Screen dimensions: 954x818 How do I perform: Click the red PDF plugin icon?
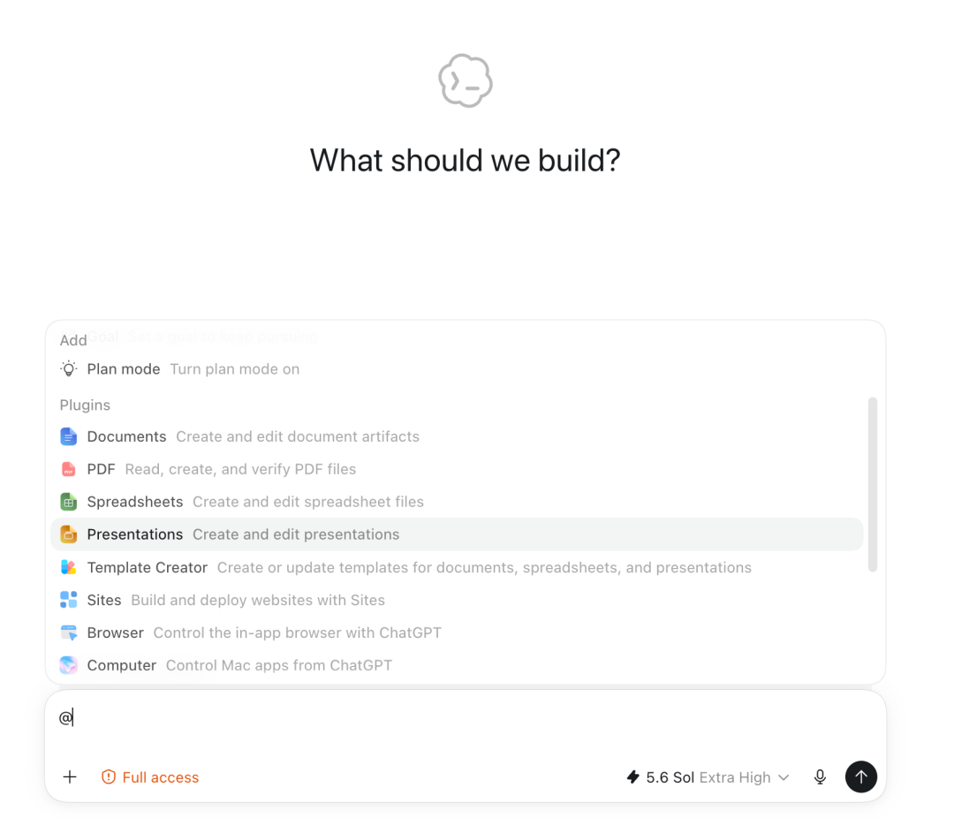[69, 469]
